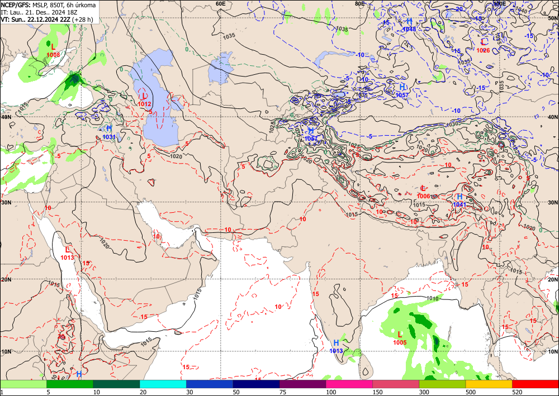Click the 1010 isobar label over Bay of Bengal
Screen dimensions: 559x396
point(433,299)
